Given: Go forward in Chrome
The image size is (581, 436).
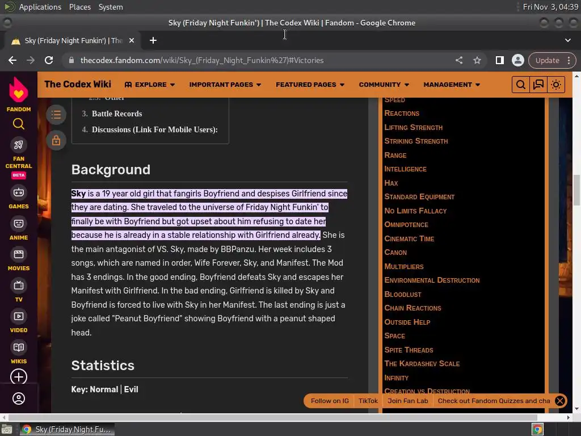Looking at the screenshot, I should pos(31,60).
